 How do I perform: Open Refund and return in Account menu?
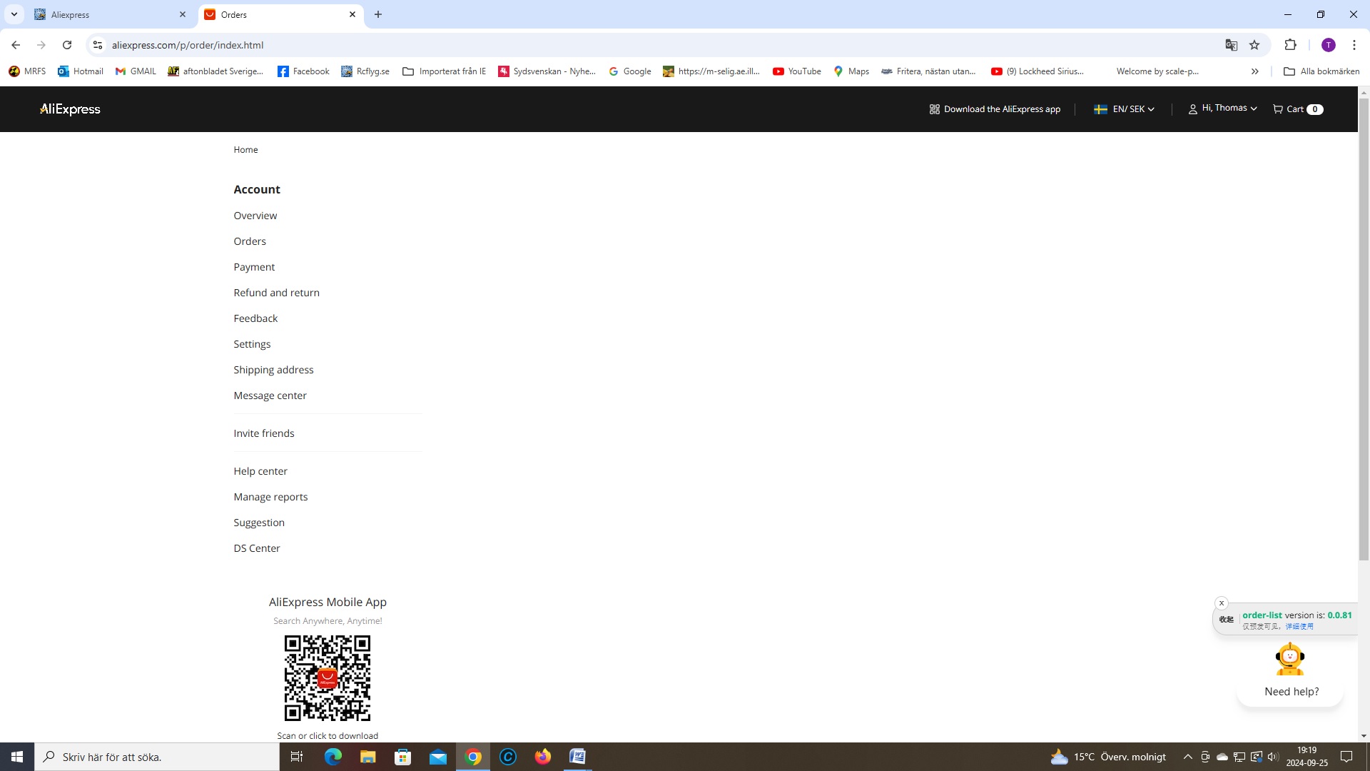coord(276,293)
